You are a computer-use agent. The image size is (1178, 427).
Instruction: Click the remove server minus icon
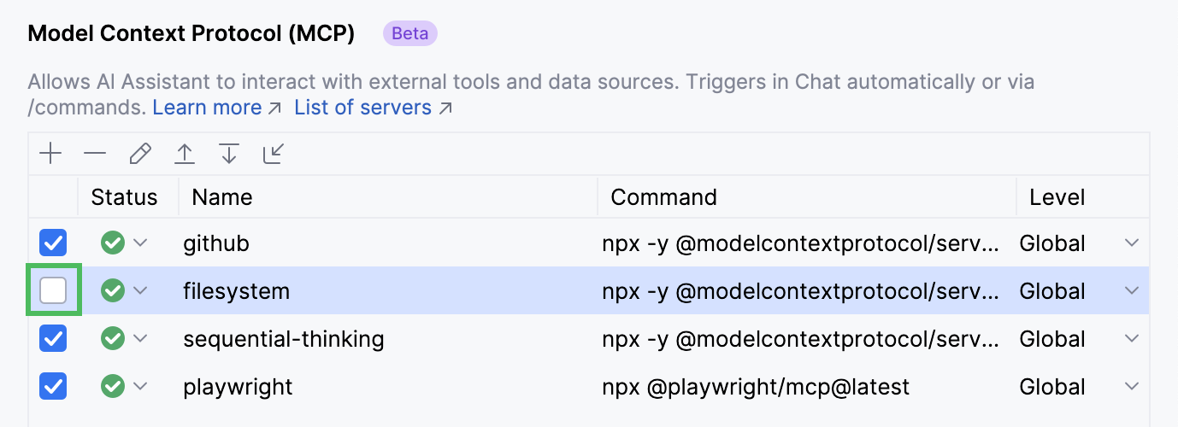tap(95, 154)
